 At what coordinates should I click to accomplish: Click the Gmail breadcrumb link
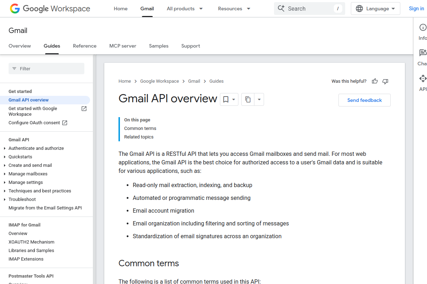(194, 81)
